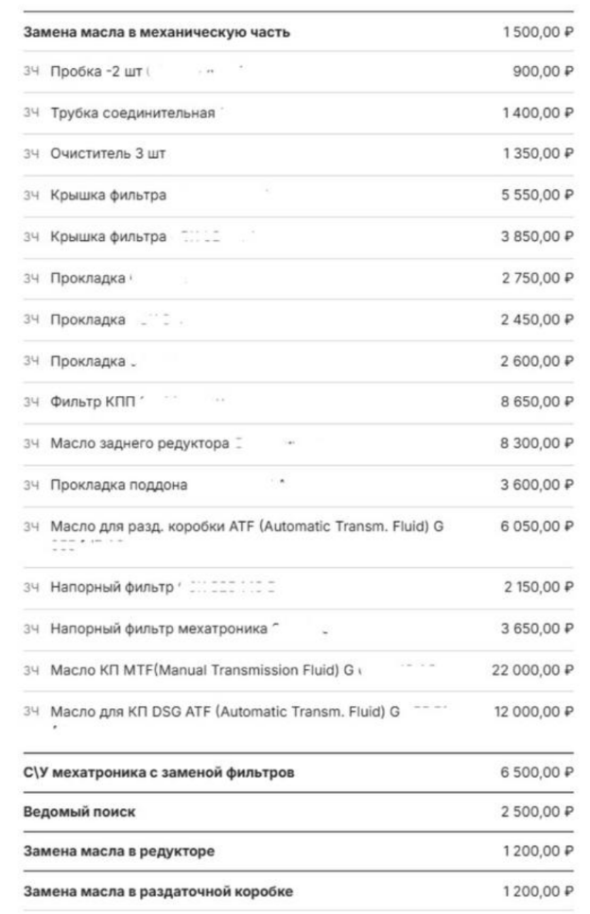Viewport: 590px width, 914px height.
Task: Click the "Замена масла в механическую часть" heading
Action: (157, 33)
